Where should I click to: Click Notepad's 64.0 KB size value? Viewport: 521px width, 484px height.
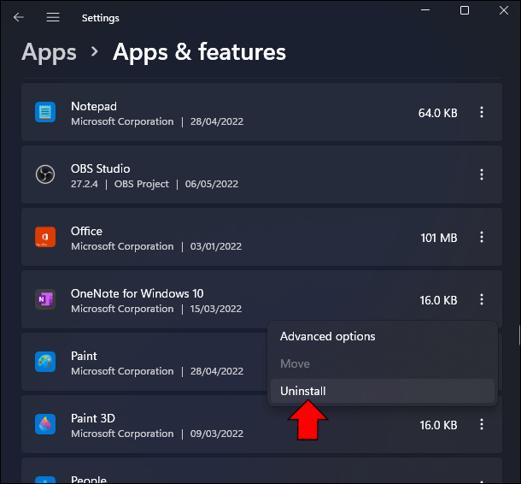[438, 113]
